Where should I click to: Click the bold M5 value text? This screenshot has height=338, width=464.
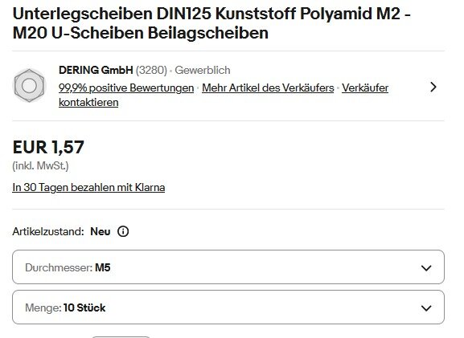tap(103, 267)
